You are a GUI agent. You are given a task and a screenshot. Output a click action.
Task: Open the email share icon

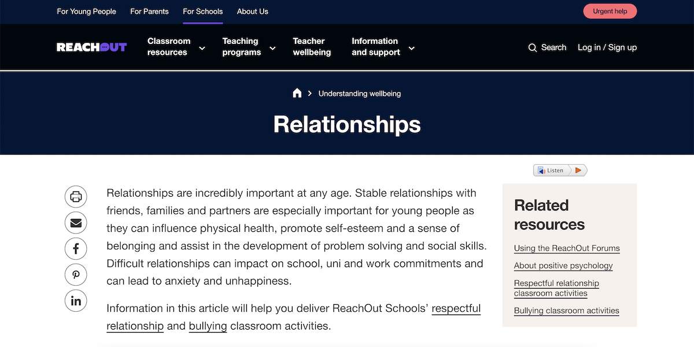[76, 223]
